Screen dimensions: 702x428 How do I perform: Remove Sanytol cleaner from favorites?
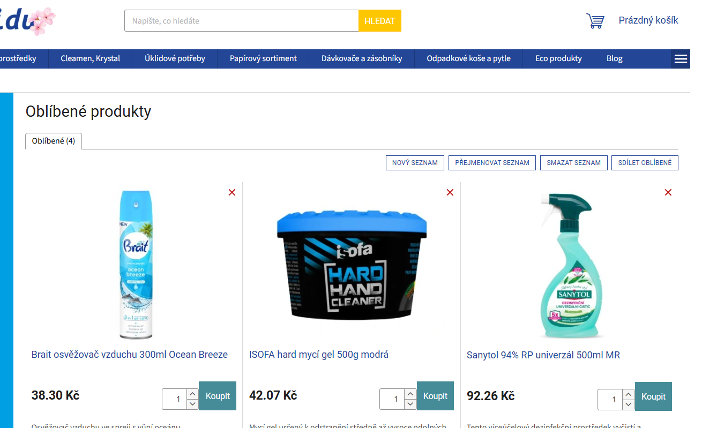(668, 192)
